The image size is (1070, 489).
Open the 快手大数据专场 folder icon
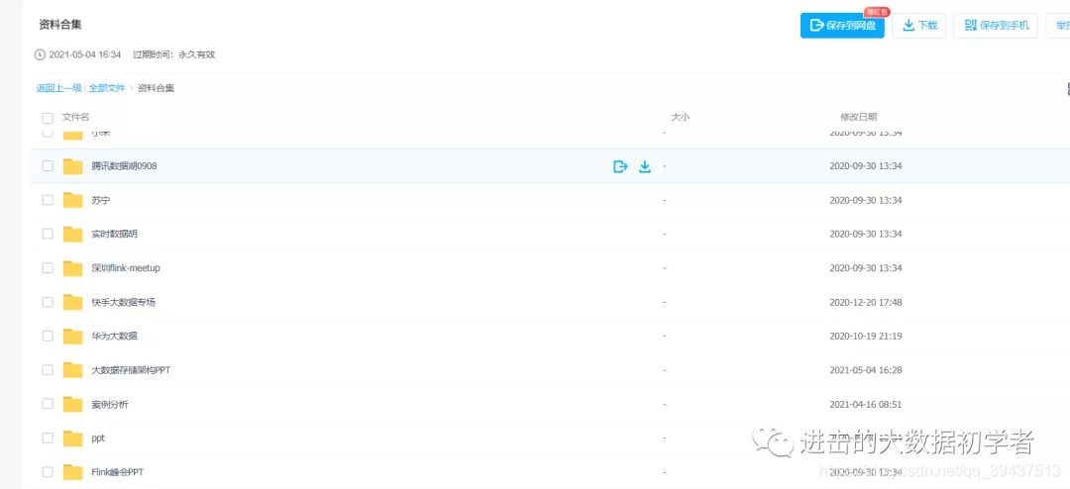(72, 302)
